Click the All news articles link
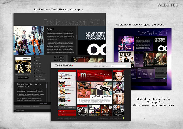Image resolution: width=183 pixels, height=129 pixels. pyautogui.click(x=43, y=103)
